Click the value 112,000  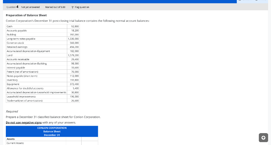pos(74,76)
